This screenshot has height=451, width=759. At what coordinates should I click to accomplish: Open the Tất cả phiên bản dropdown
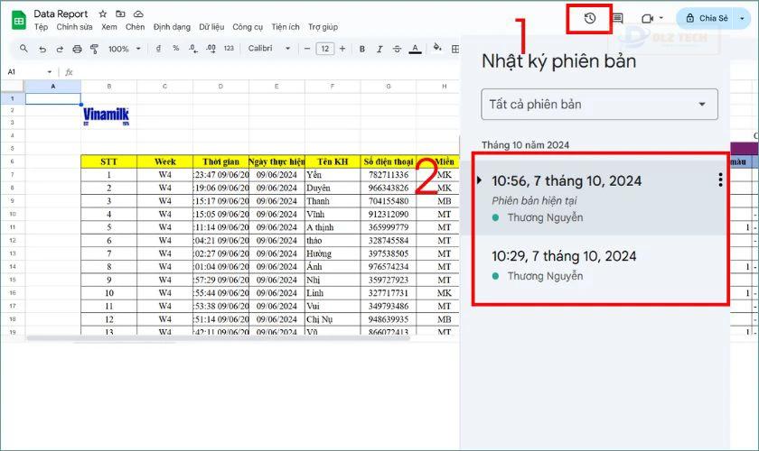599,105
